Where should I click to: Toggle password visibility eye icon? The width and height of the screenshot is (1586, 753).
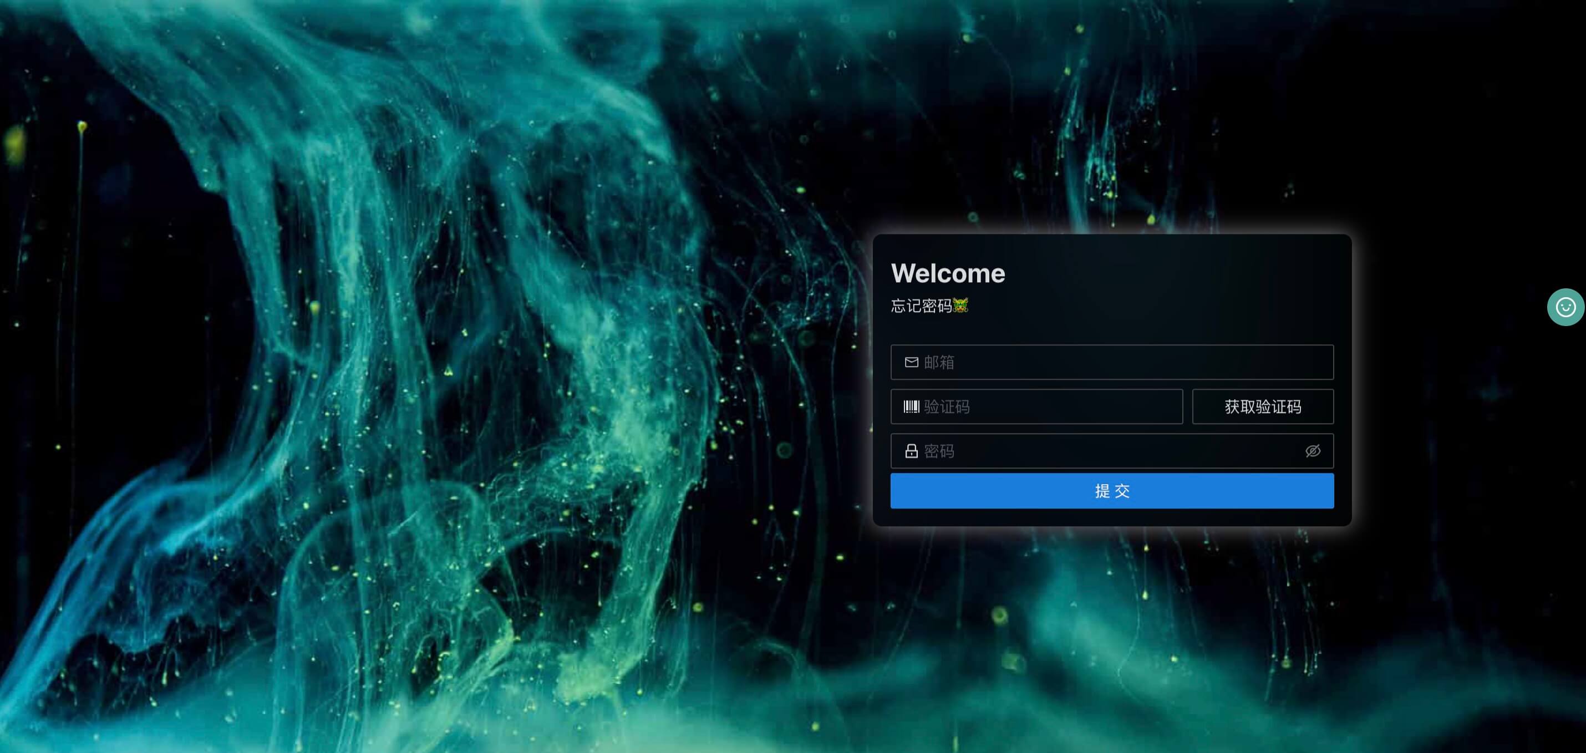(1313, 451)
